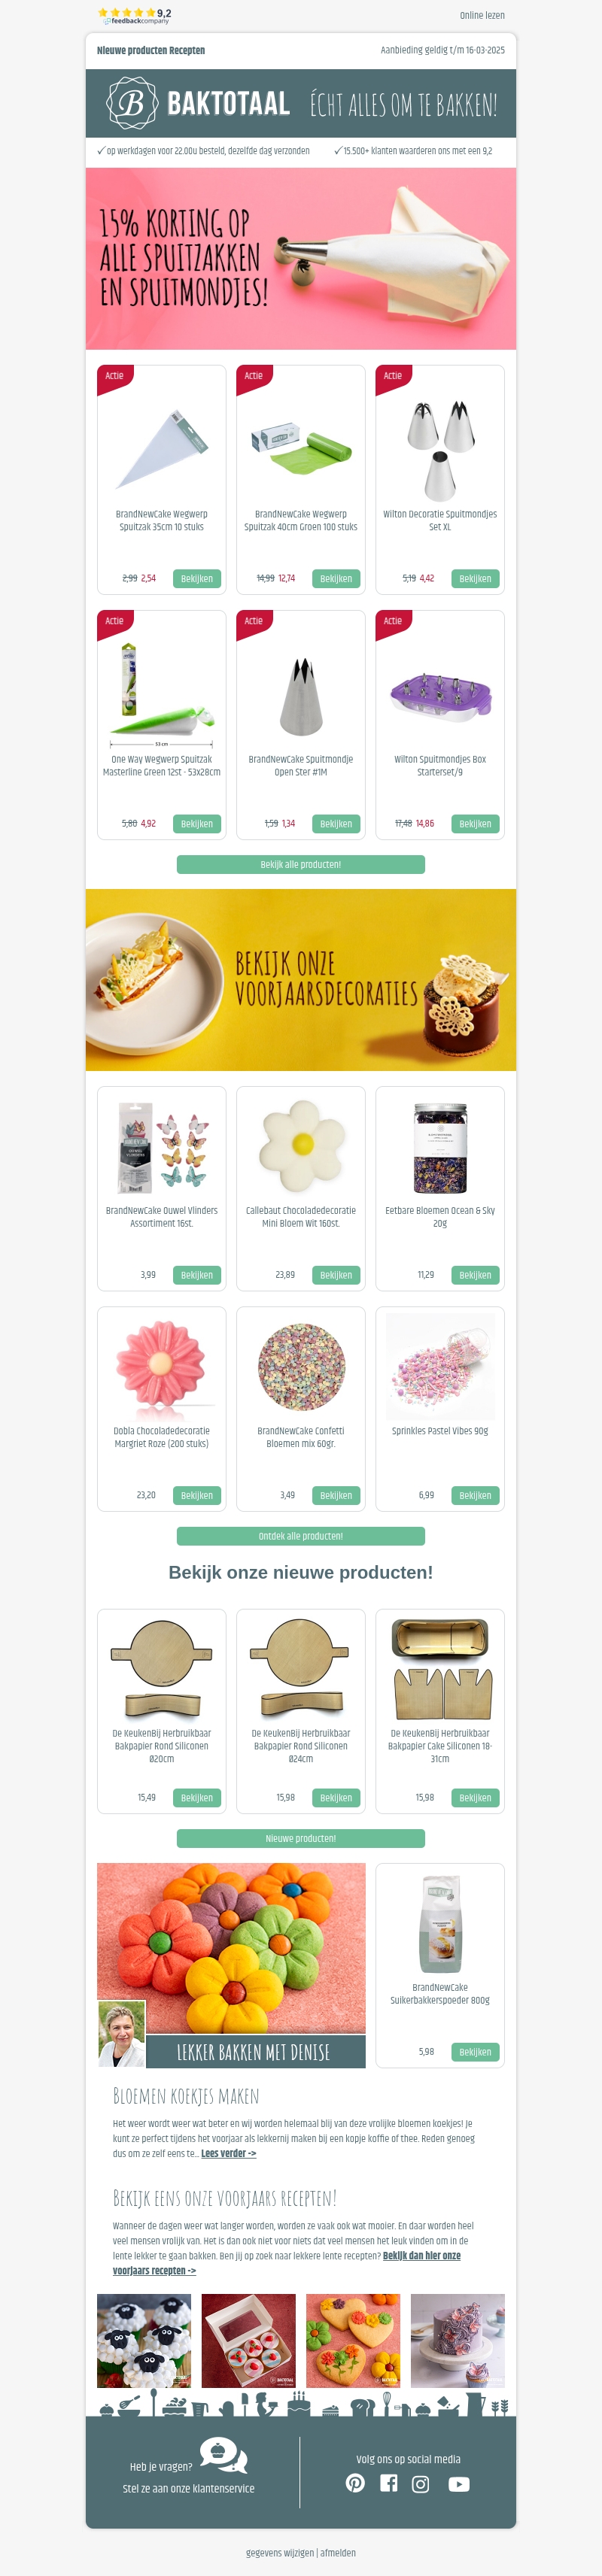Click the klantenservice chat bubble icon

[223, 2456]
